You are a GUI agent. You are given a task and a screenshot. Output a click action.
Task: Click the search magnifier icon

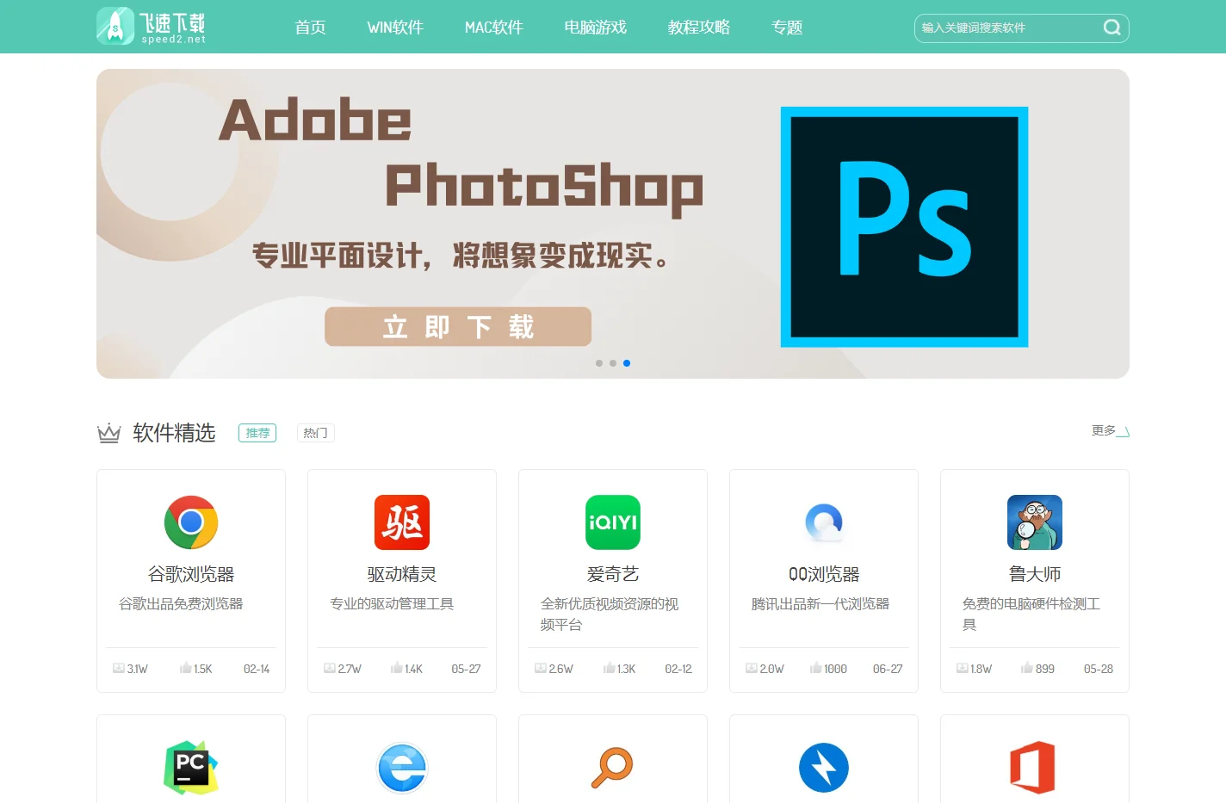coord(1112,28)
